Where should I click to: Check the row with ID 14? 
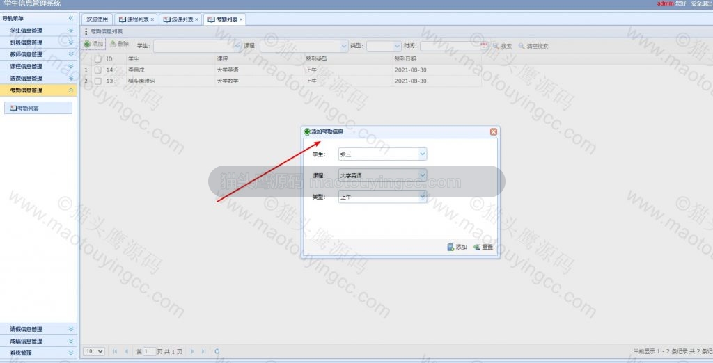(97, 70)
